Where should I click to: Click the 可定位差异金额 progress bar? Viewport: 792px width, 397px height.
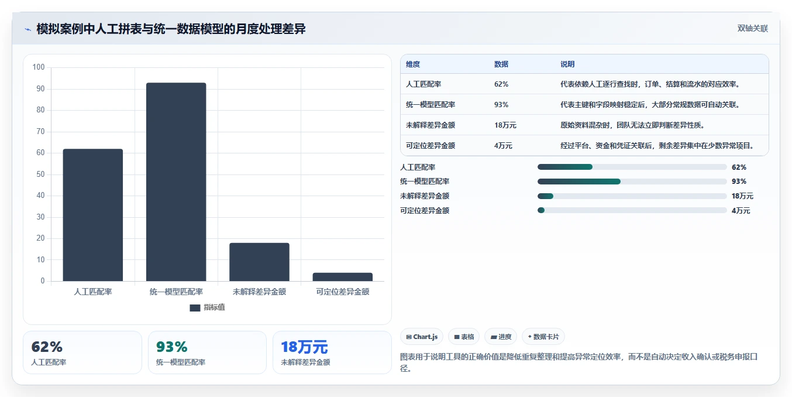pyautogui.click(x=632, y=210)
